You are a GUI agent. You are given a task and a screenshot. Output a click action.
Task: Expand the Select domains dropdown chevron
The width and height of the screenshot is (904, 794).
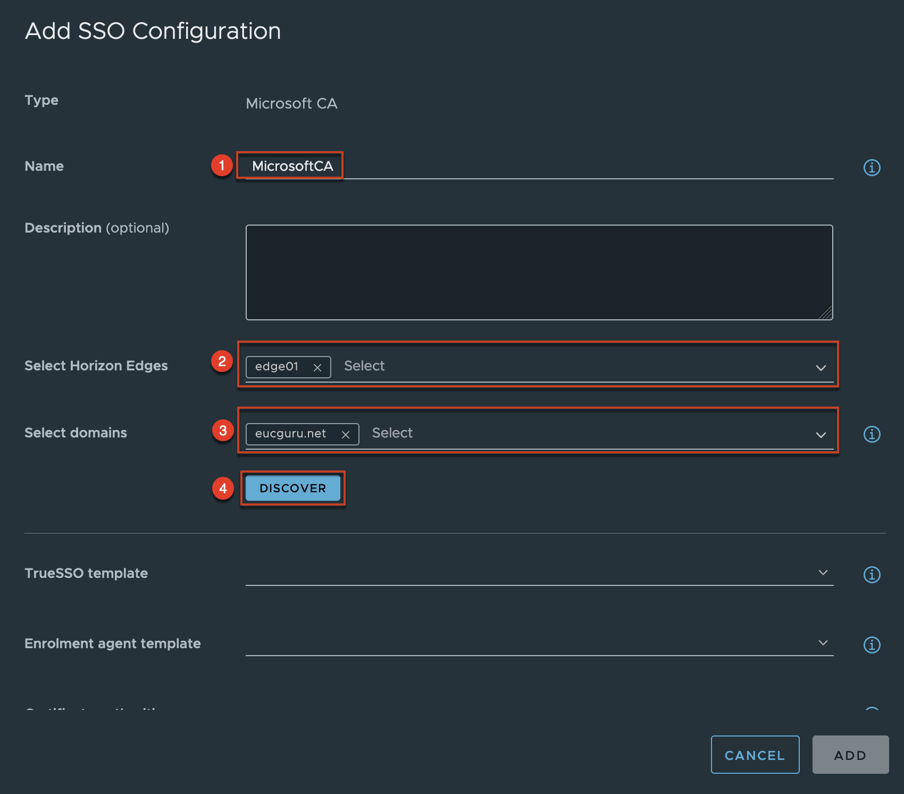pyautogui.click(x=821, y=435)
